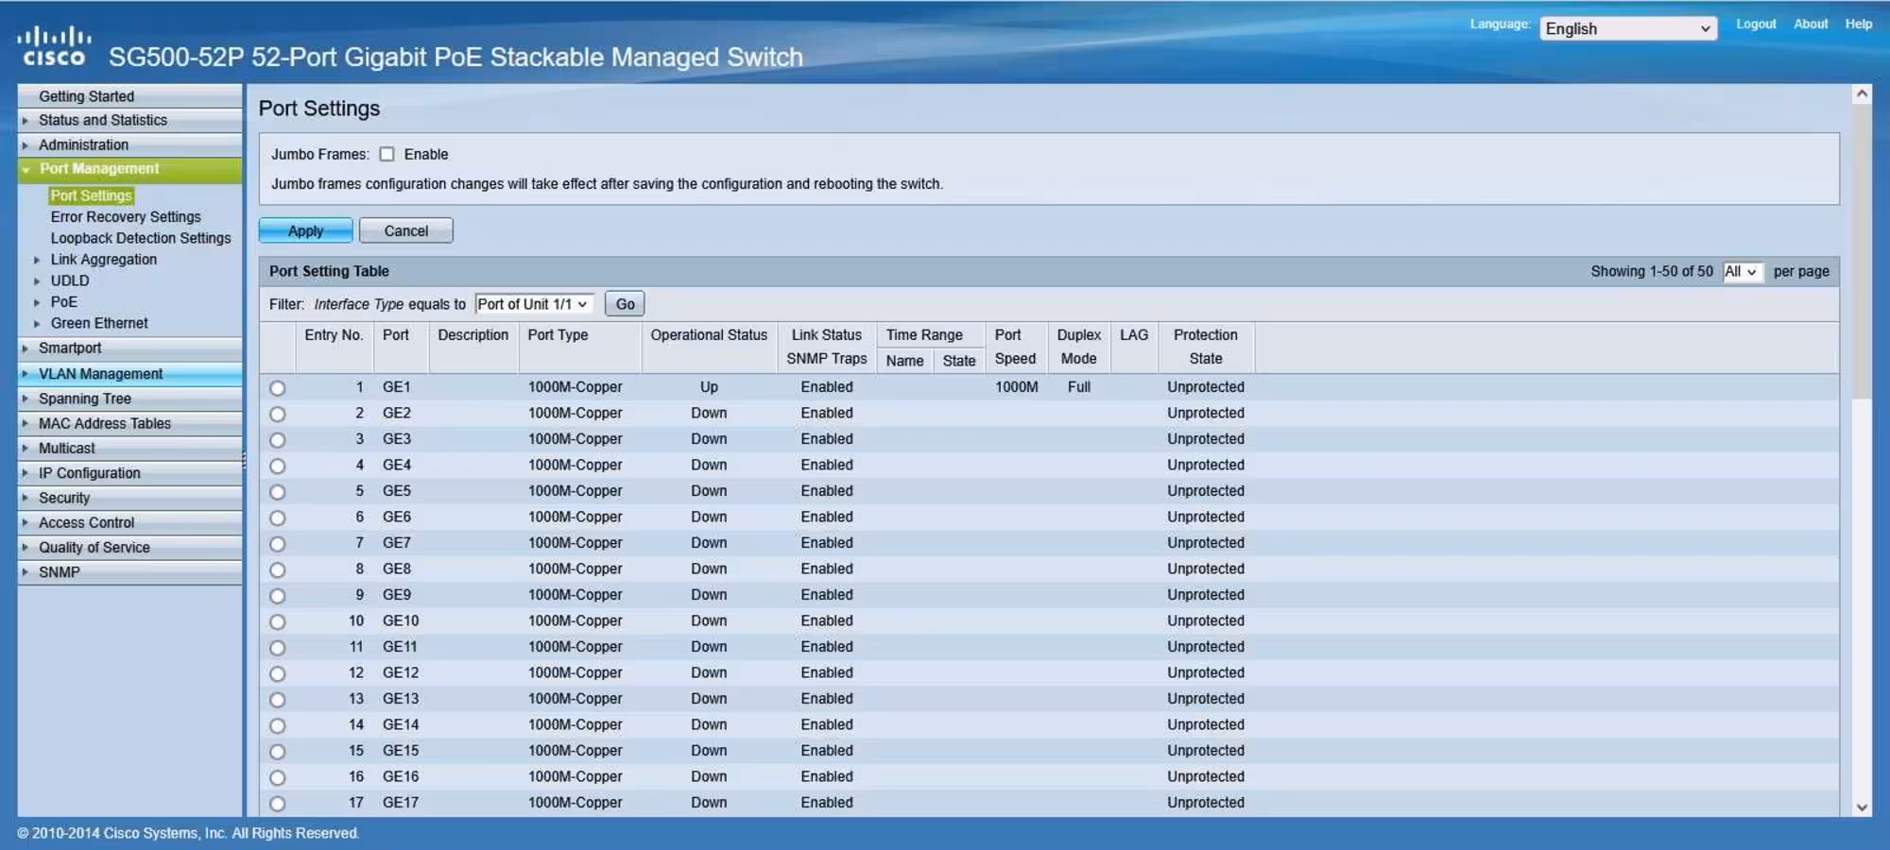Click the Apply button
This screenshot has height=850, width=1890.
(305, 230)
